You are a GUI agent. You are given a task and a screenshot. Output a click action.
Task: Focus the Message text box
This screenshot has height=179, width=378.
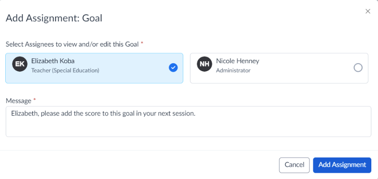tap(188, 122)
